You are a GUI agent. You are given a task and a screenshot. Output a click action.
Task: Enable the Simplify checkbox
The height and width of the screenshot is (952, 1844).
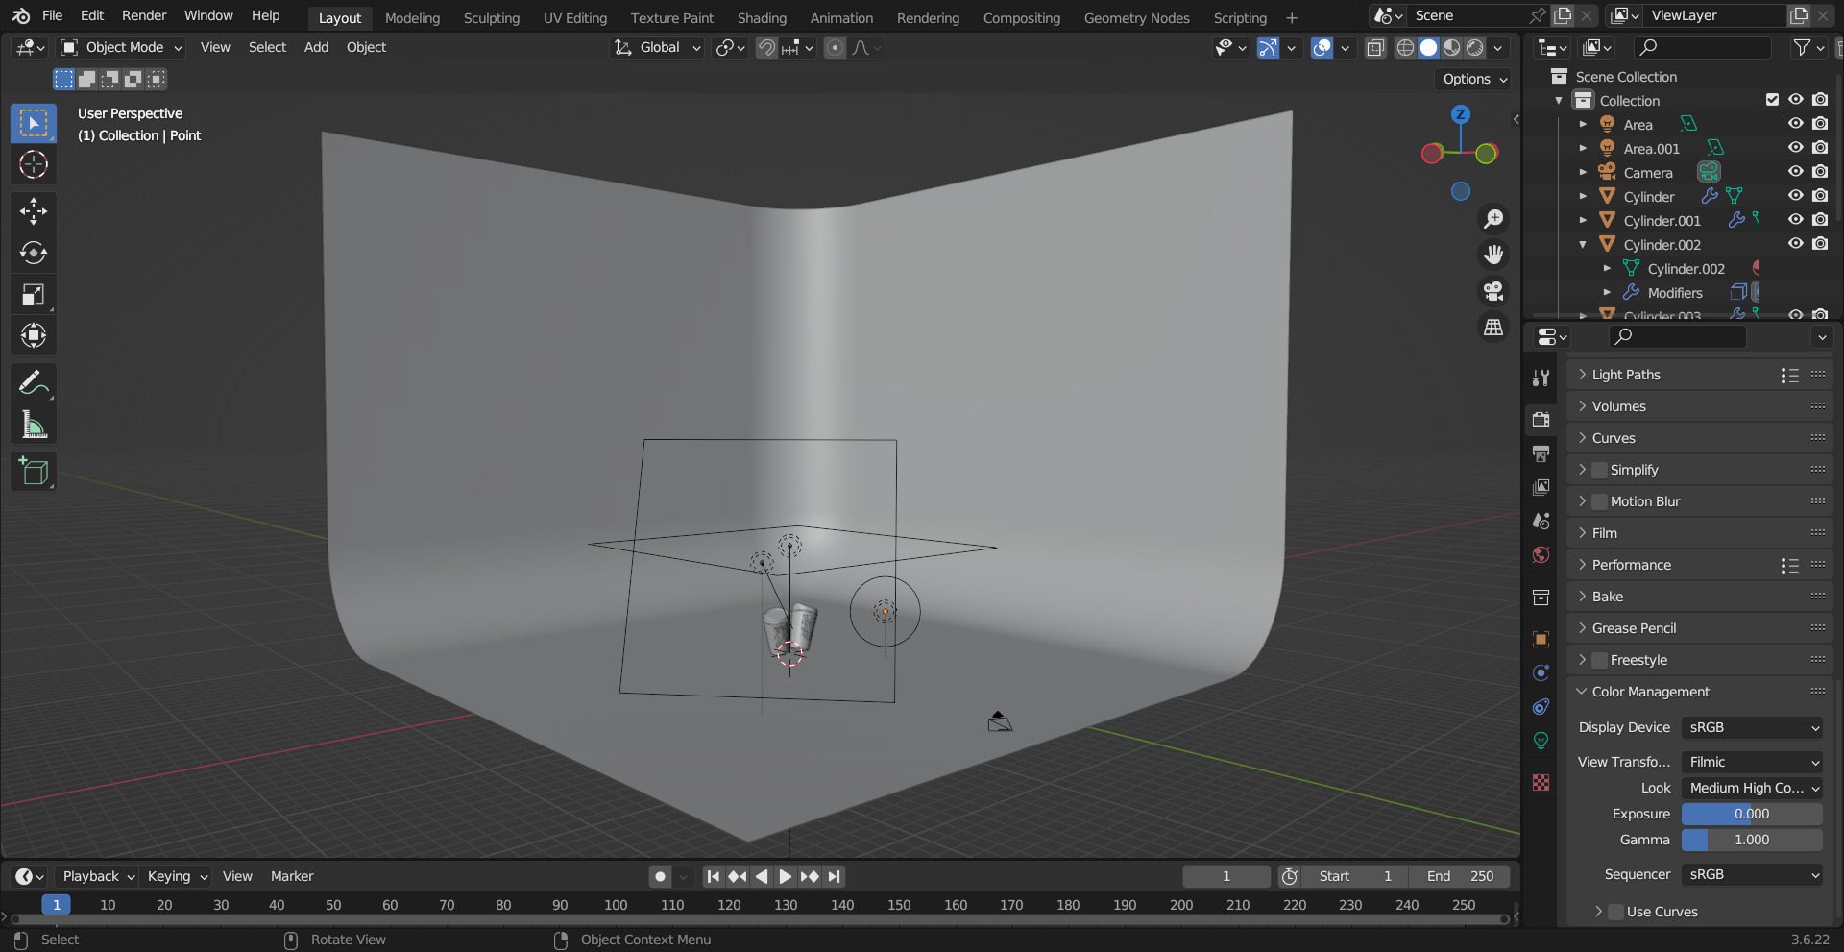coord(1599,470)
